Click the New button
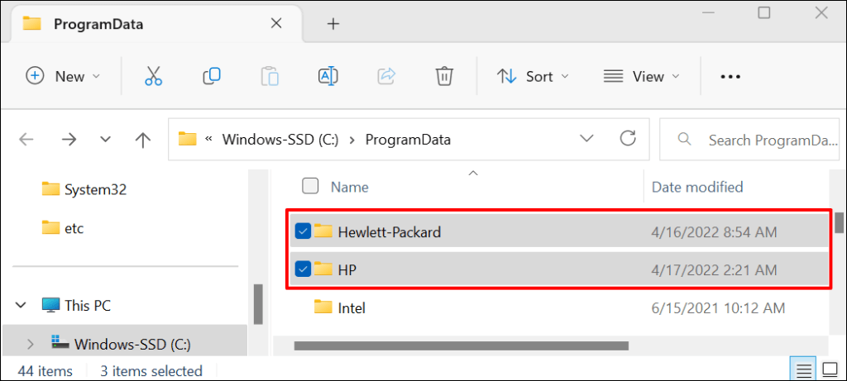The height and width of the screenshot is (381, 847). (63, 76)
